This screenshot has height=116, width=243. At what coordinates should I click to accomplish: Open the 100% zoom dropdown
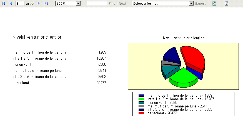tap(68, 3)
